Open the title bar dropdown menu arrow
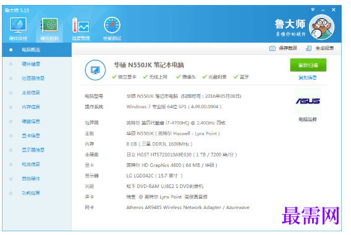The image size is (351, 235). [x=313, y=9]
